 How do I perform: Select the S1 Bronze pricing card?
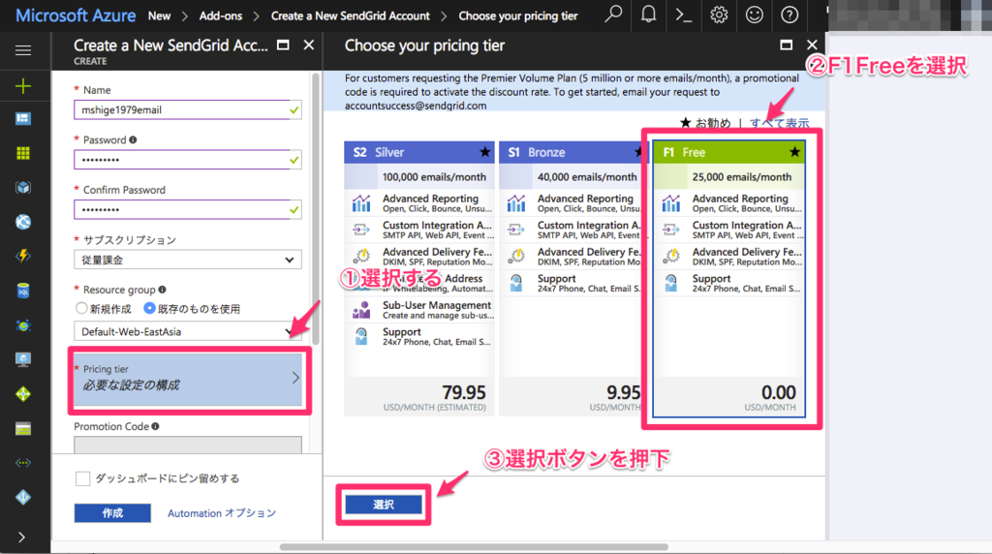coord(571,278)
